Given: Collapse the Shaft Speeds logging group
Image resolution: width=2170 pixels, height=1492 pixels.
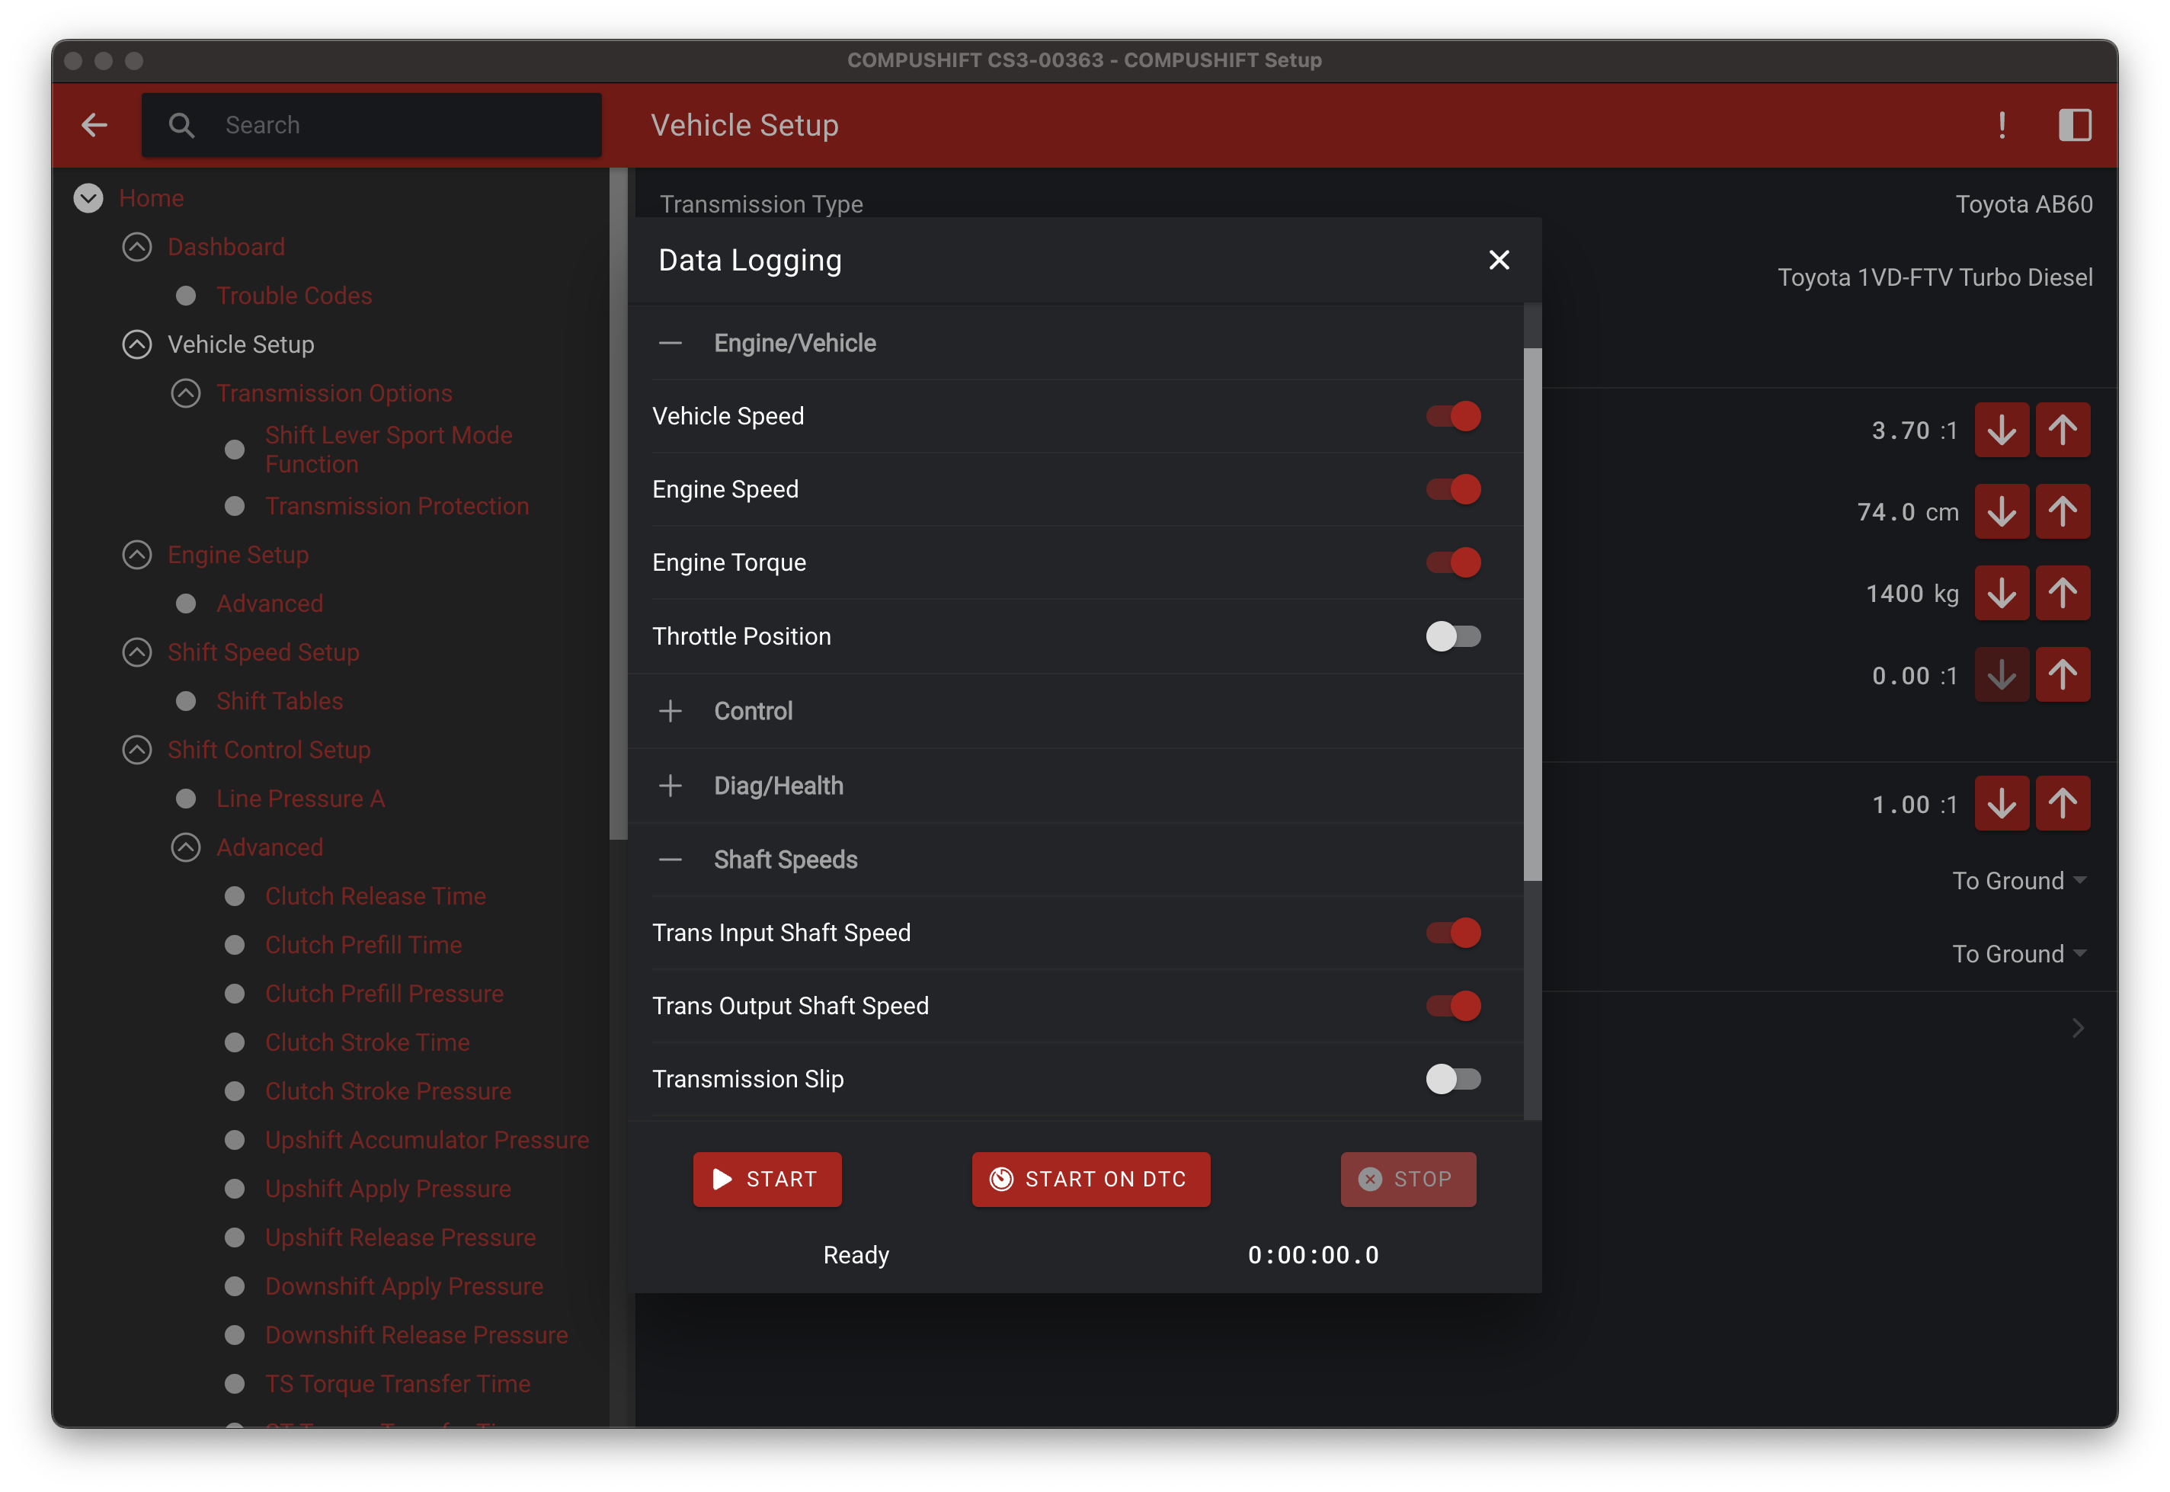Looking at the screenshot, I should (x=669, y=859).
